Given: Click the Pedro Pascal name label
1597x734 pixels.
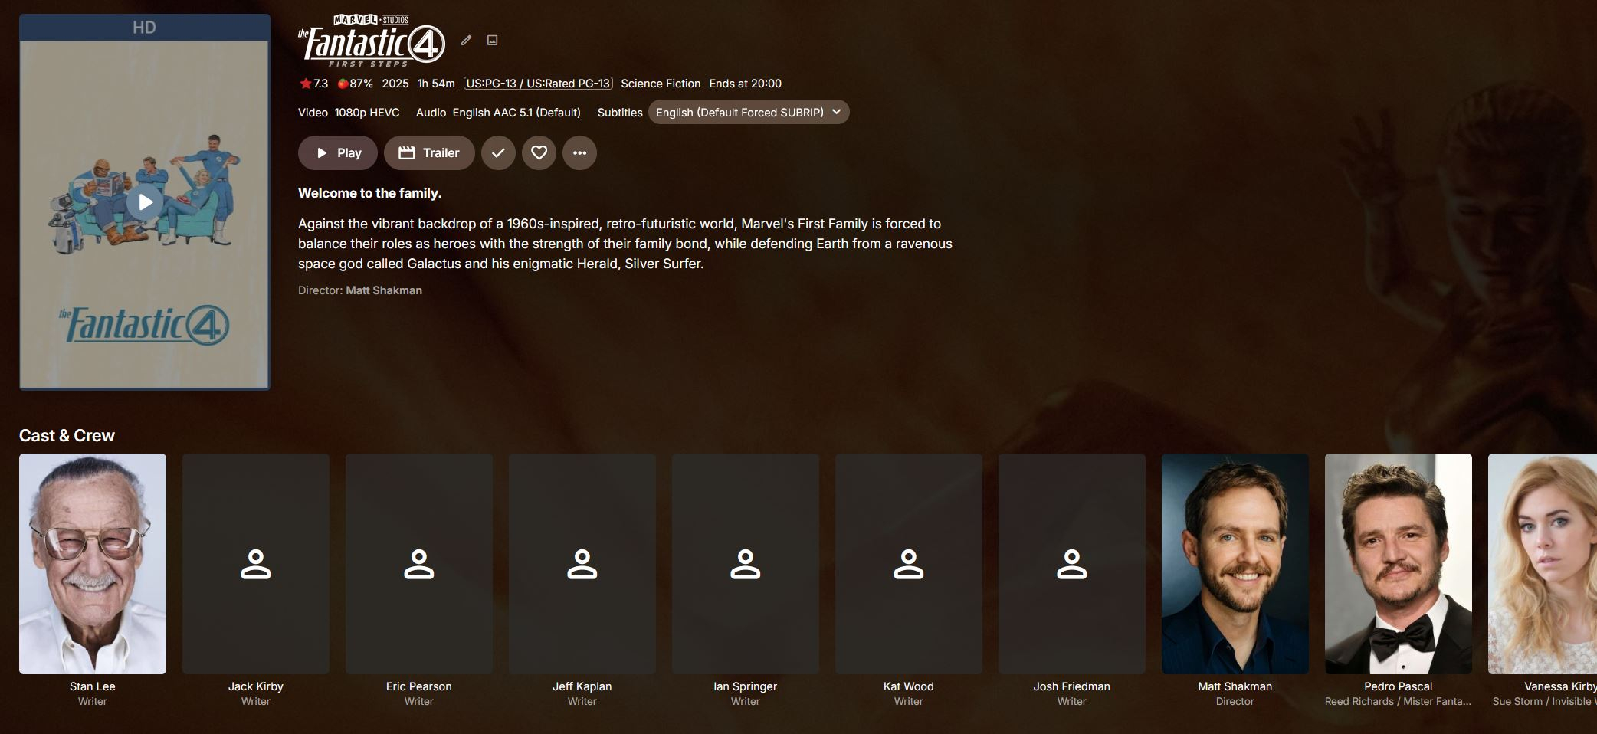Looking at the screenshot, I should point(1399,686).
